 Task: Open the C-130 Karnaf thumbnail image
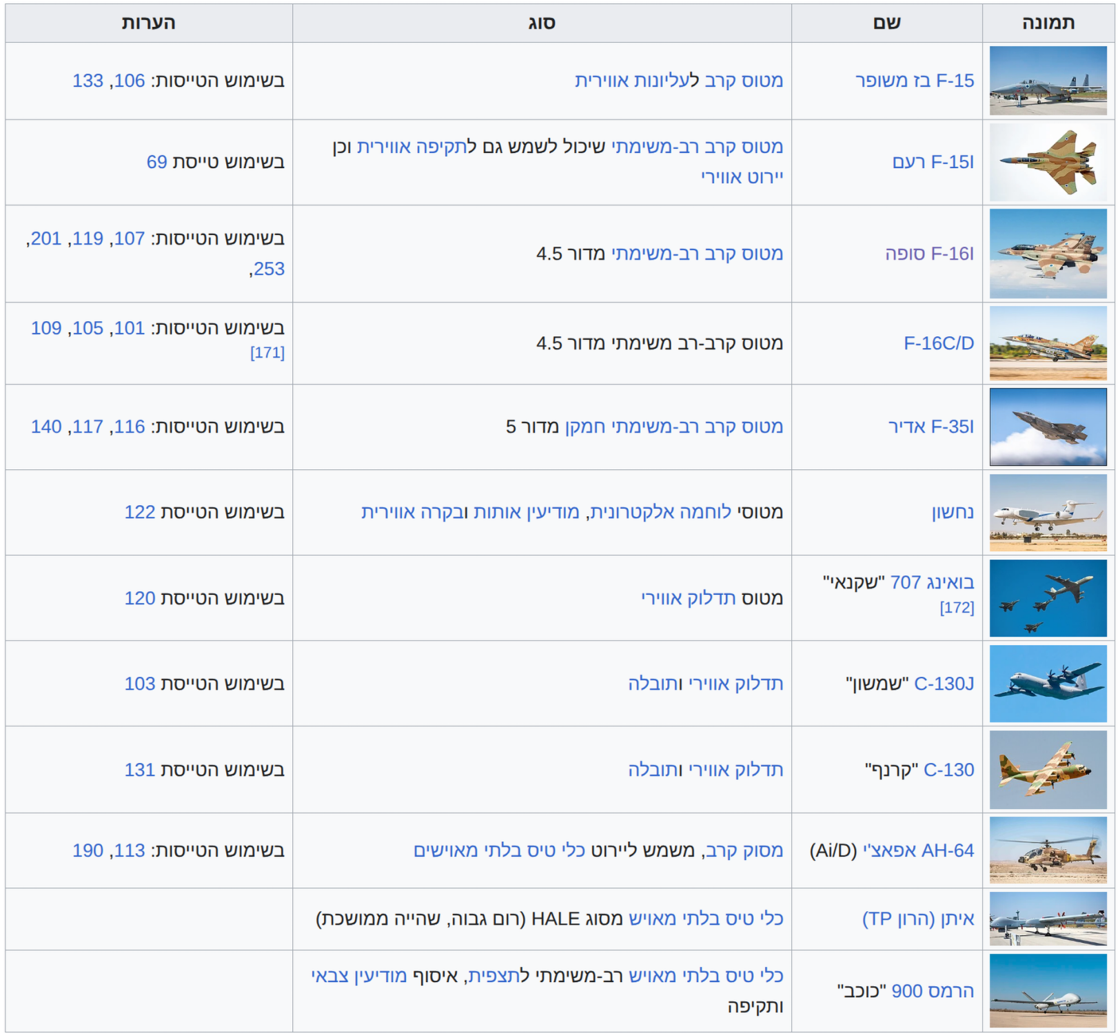1048,770
